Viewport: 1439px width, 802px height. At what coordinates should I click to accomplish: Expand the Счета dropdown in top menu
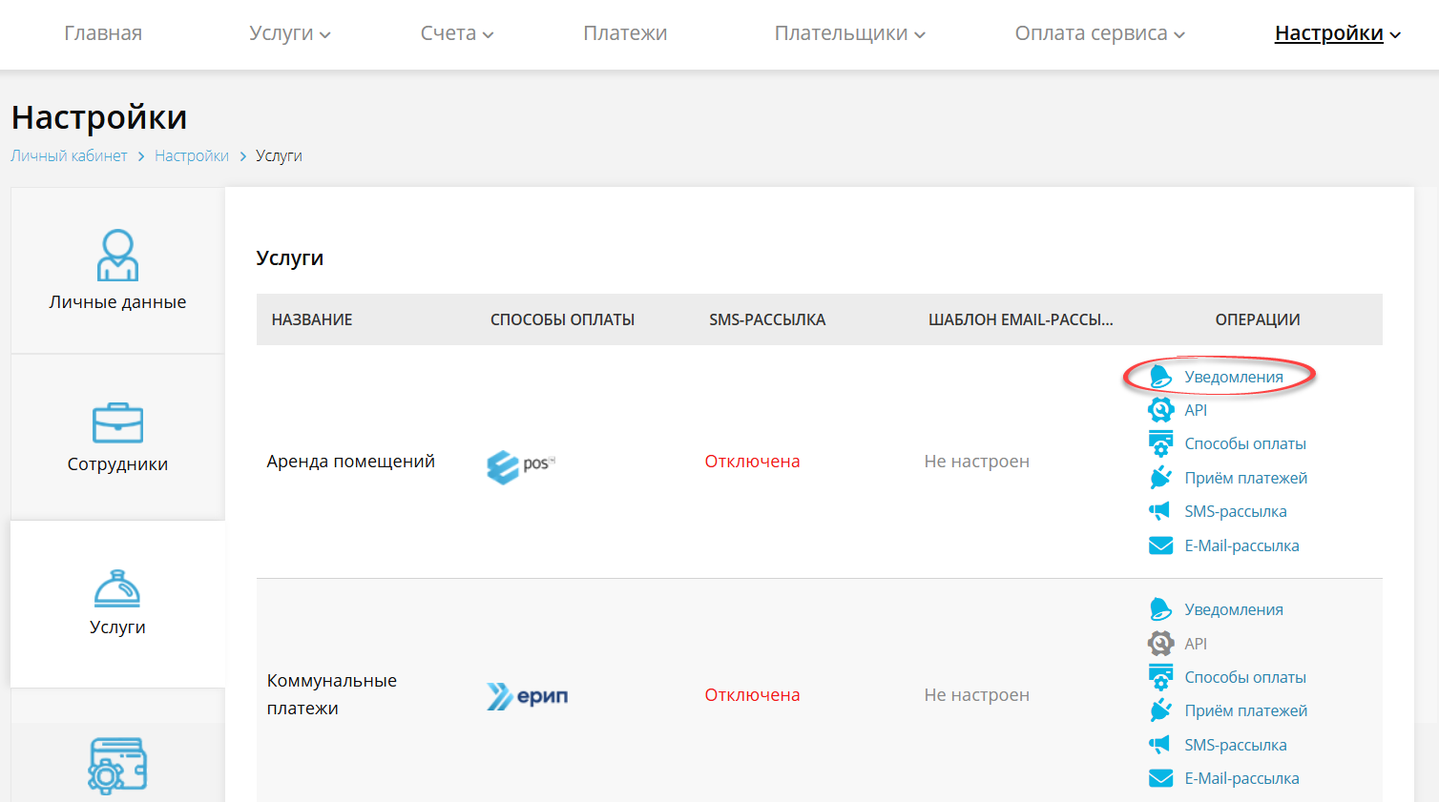click(457, 33)
